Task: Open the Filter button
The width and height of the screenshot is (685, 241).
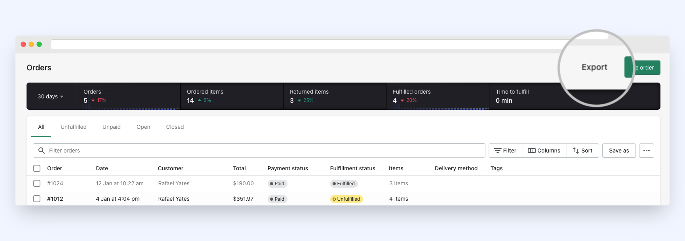Action: pos(506,151)
